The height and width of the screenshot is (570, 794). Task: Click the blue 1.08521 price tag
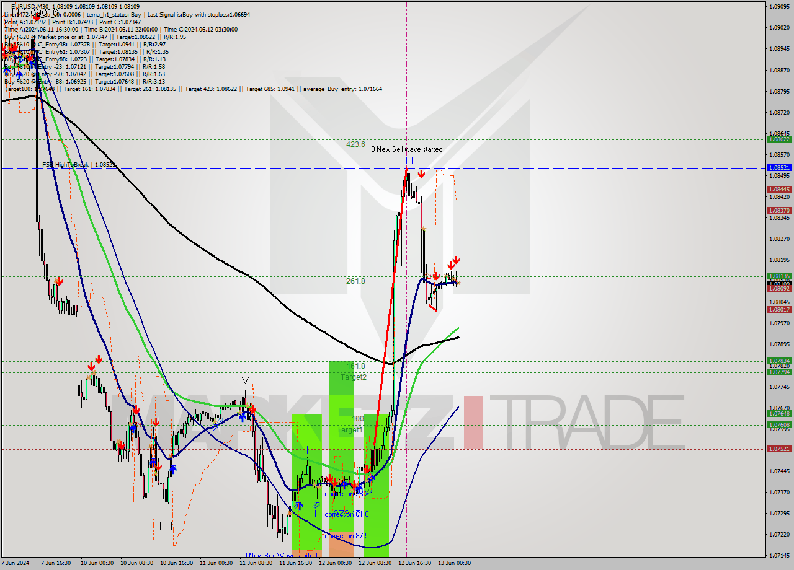[780, 168]
